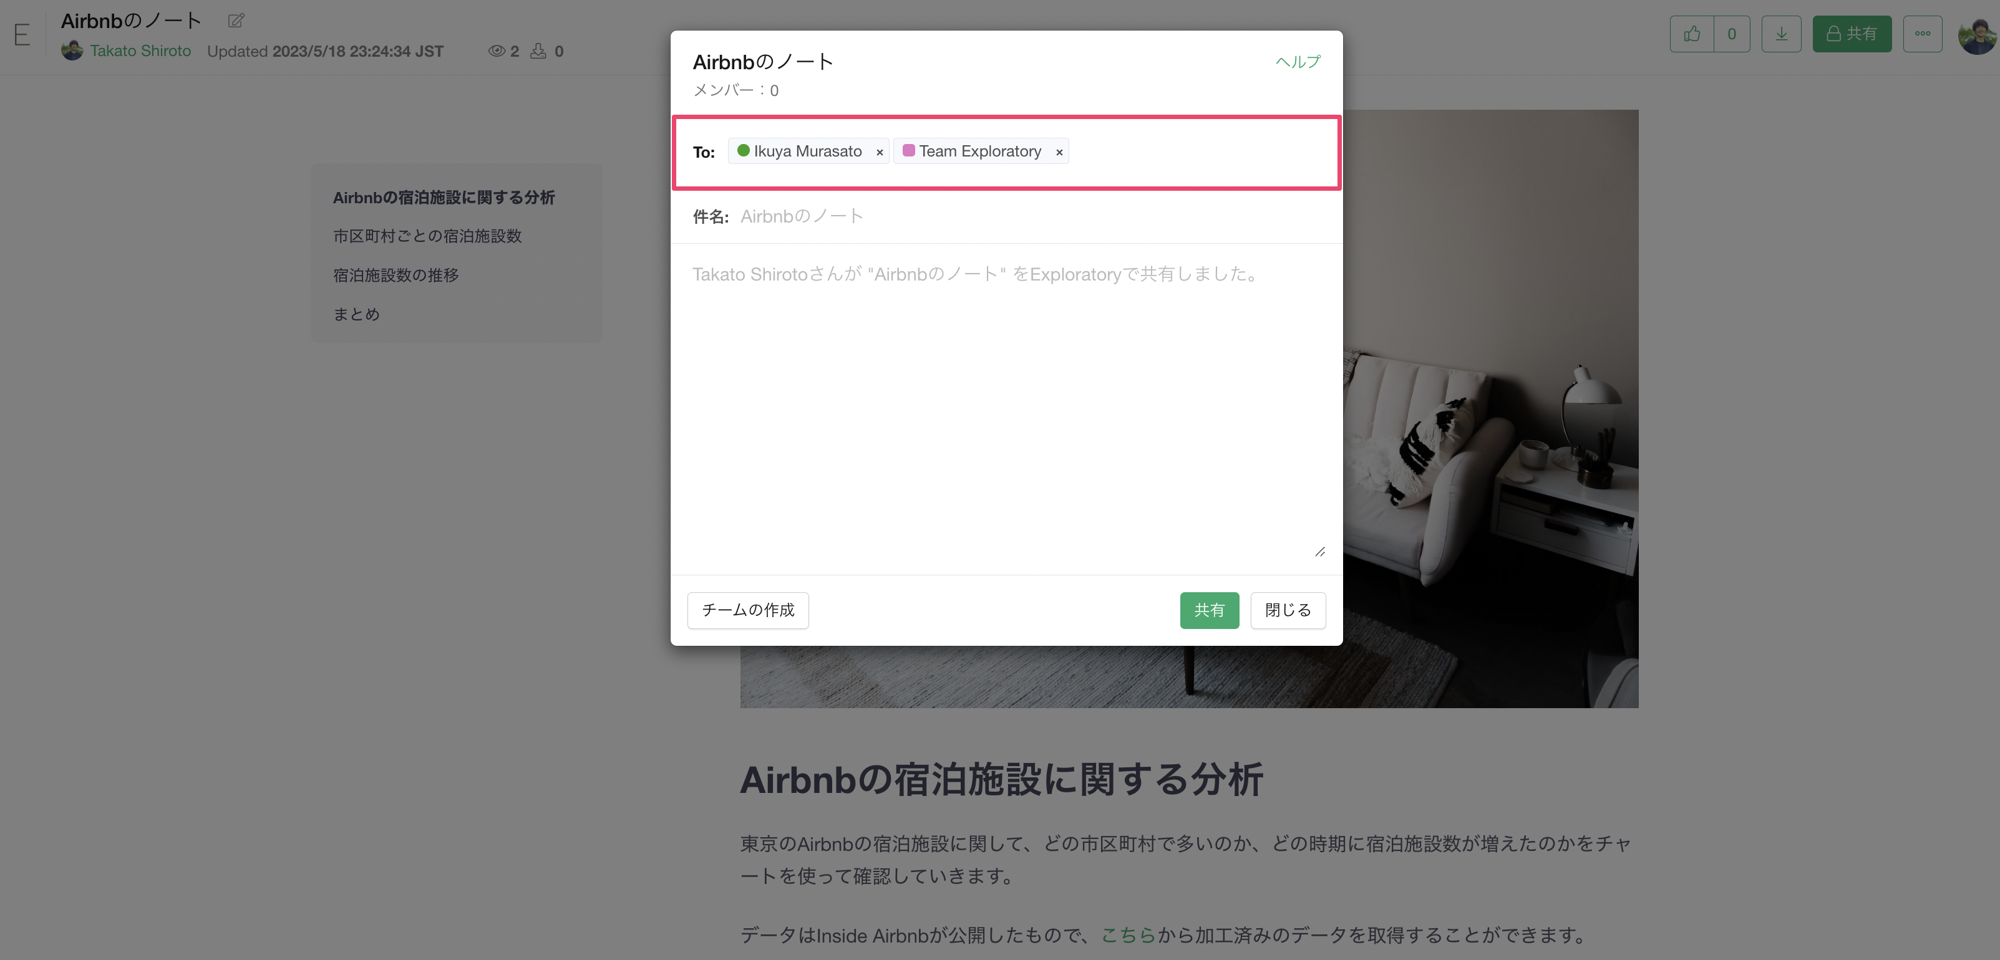The image size is (2000, 960).
Task: Click the like count showing 0
Action: click(x=1731, y=34)
